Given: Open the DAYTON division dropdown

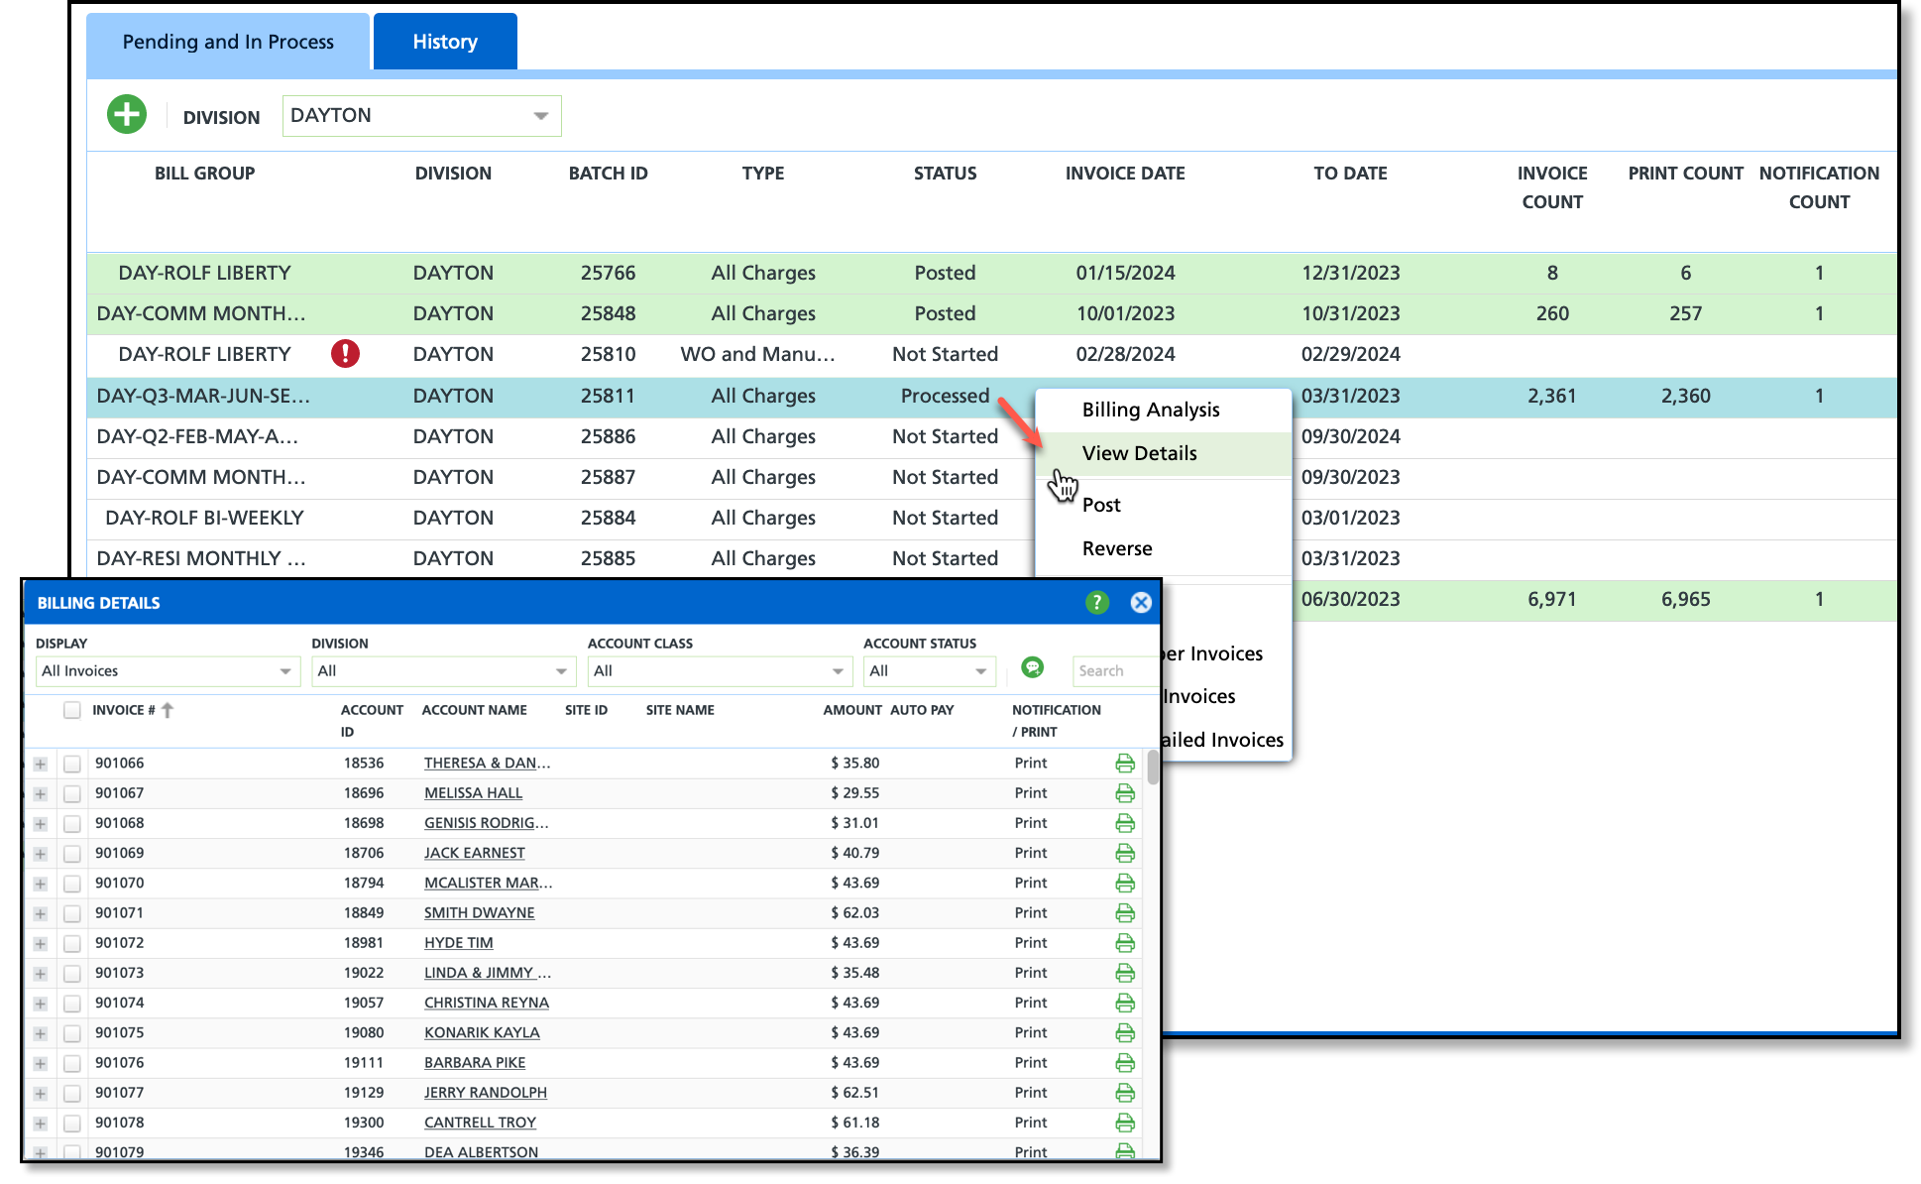Looking at the screenshot, I should 421,116.
